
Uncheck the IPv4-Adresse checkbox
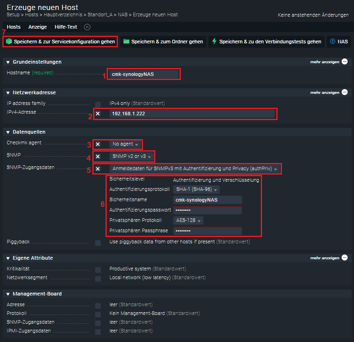[98, 114]
